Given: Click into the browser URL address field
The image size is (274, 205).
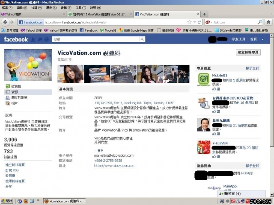Looking at the screenshot, I should pos(115,22).
